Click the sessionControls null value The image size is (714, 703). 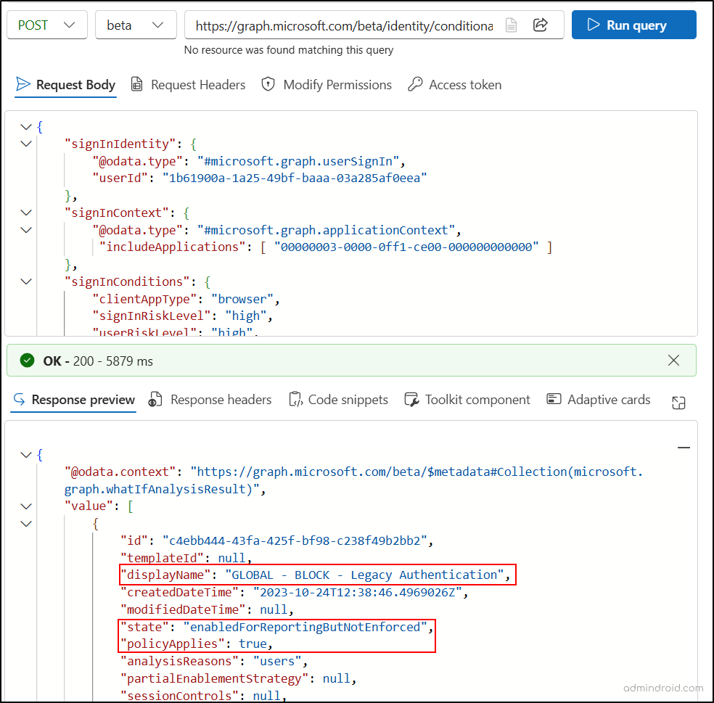(x=267, y=696)
